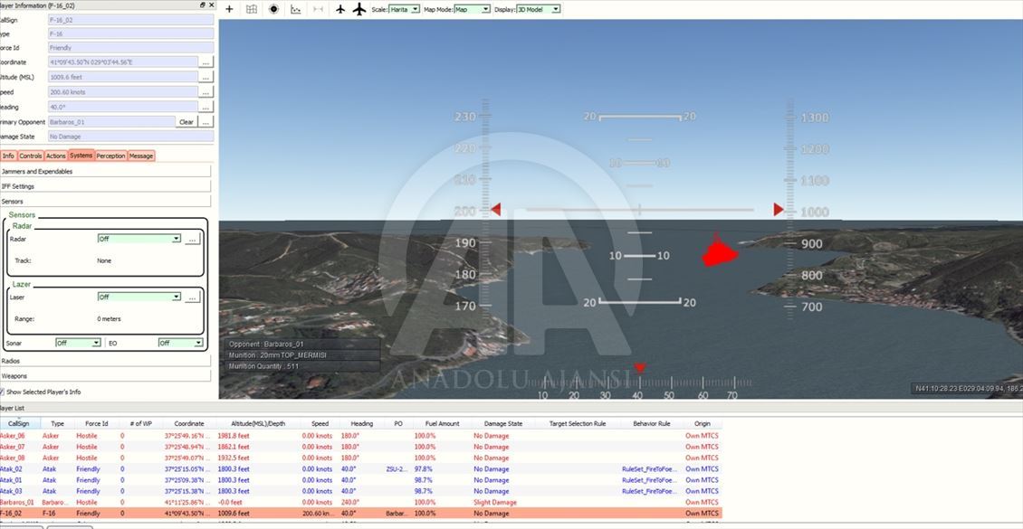Screen dimensions: 1023x529
Task: Expand the IFF Settings section
Action: pos(105,186)
